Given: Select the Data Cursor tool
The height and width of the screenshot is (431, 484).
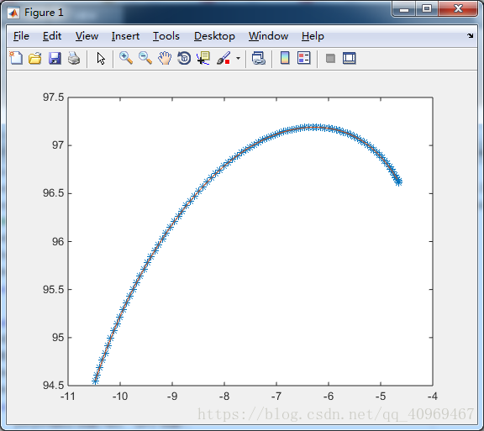Looking at the screenshot, I should pyautogui.click(x=203, y=58).
